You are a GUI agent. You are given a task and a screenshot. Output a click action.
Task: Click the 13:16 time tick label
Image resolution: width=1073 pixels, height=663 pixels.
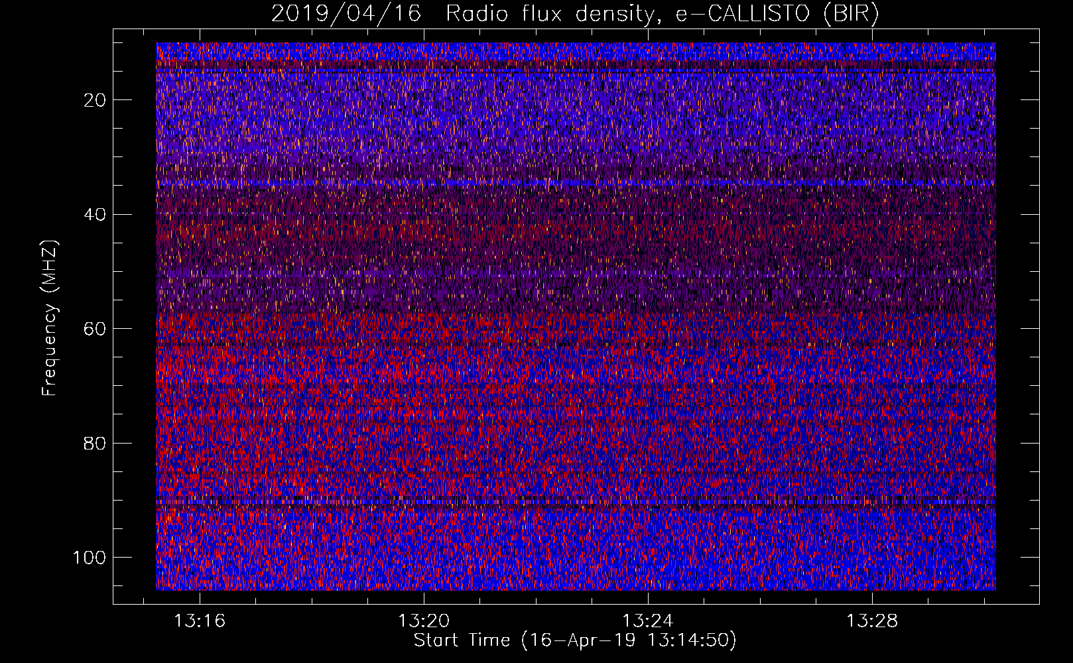click(200, 621)
